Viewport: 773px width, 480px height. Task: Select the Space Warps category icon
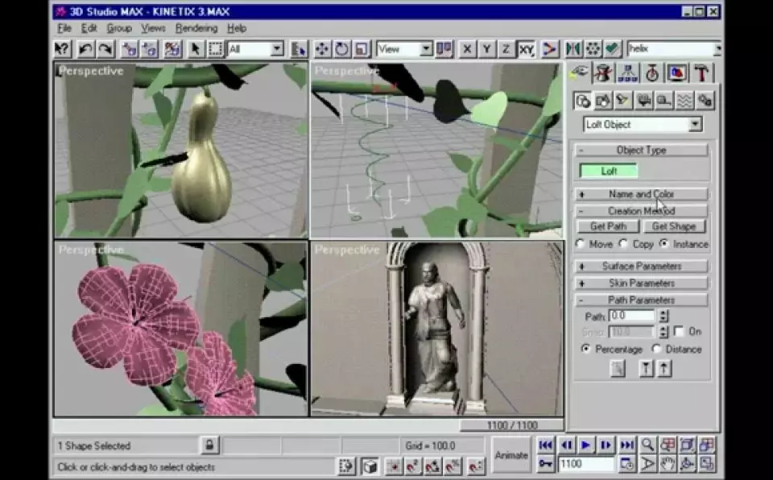coord(684,101)
